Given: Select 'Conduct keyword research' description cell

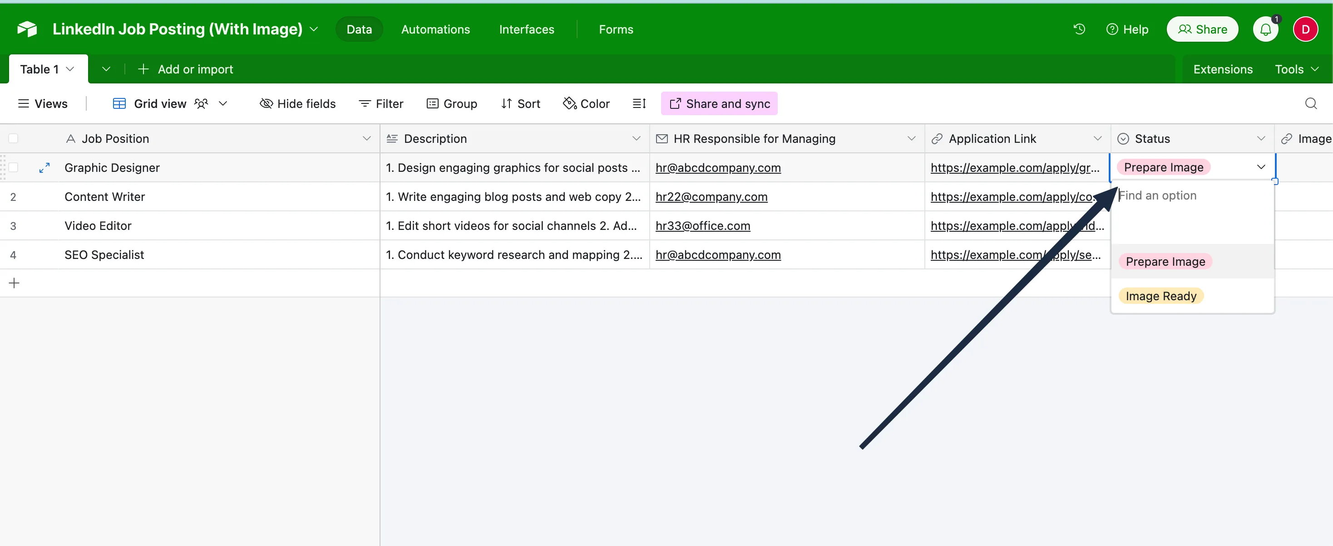Looking at the screenshot, I should [514, 254].
